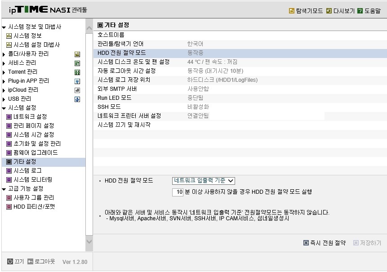Click the 즉시 전원 절약 icon
The image size is (387, 272).
click(x=306, y=243)
